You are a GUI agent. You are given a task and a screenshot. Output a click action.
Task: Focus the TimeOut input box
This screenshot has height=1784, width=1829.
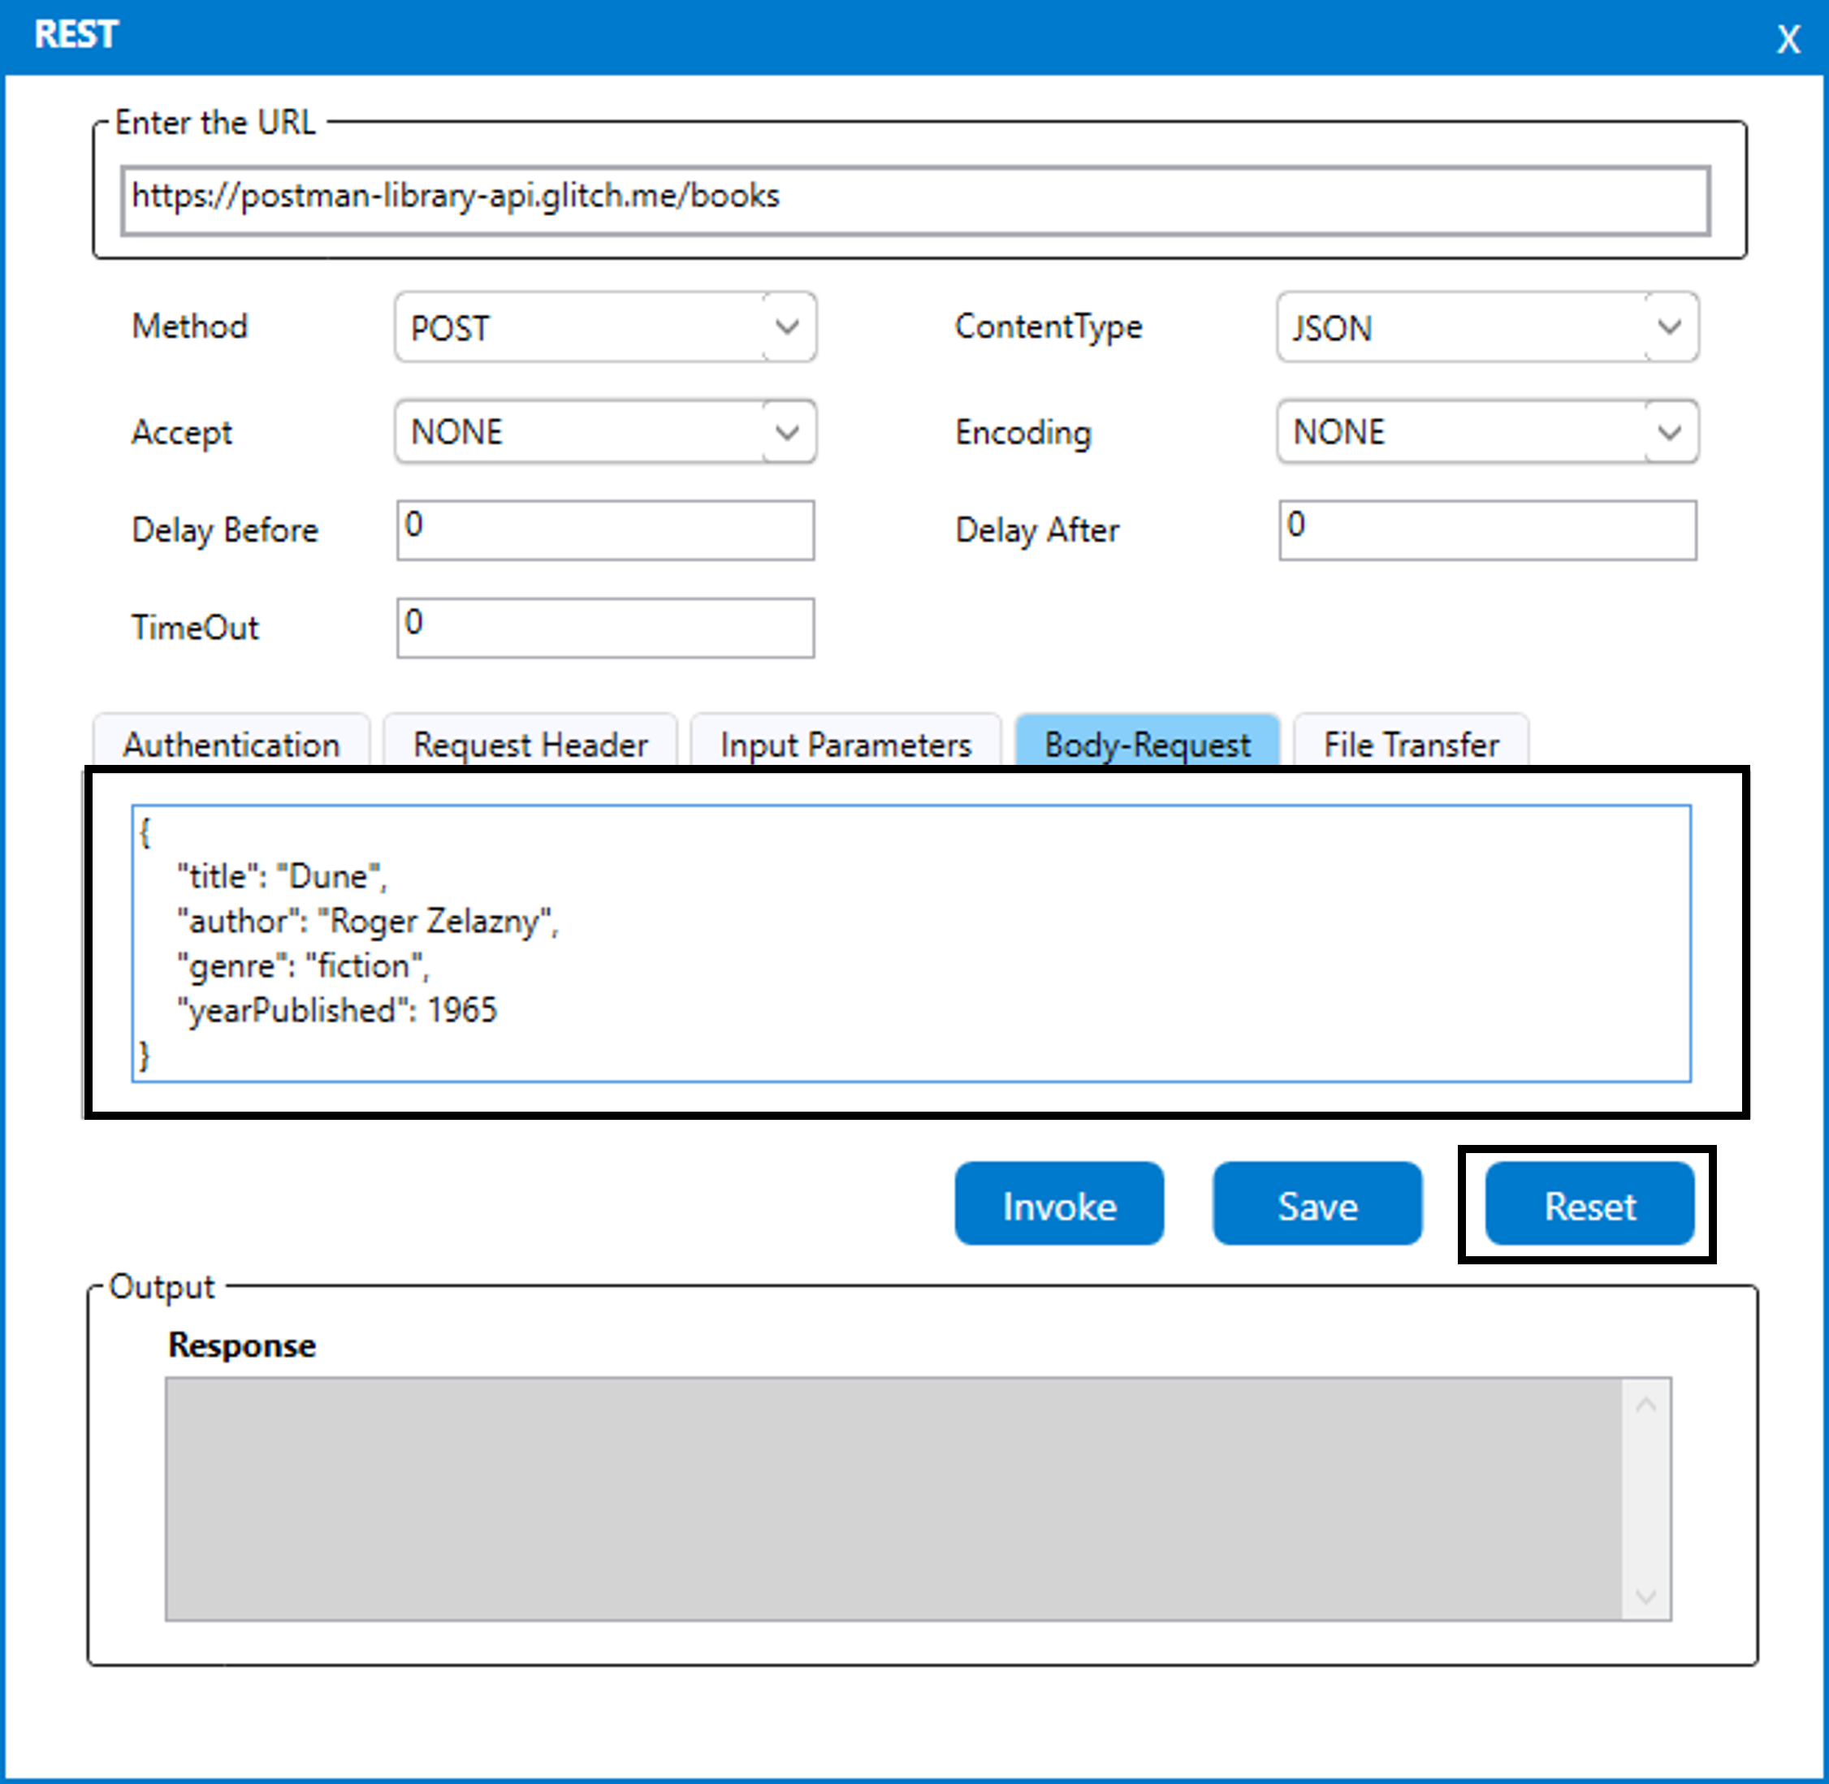click(x=605, y=628)
